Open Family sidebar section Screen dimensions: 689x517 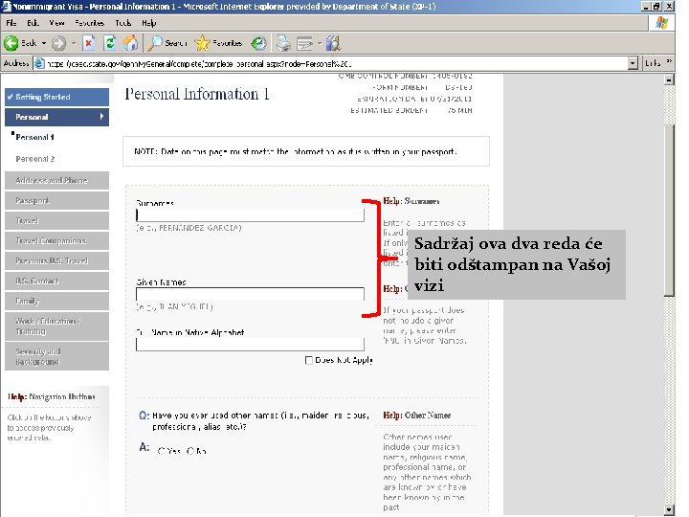pos(56,302)
